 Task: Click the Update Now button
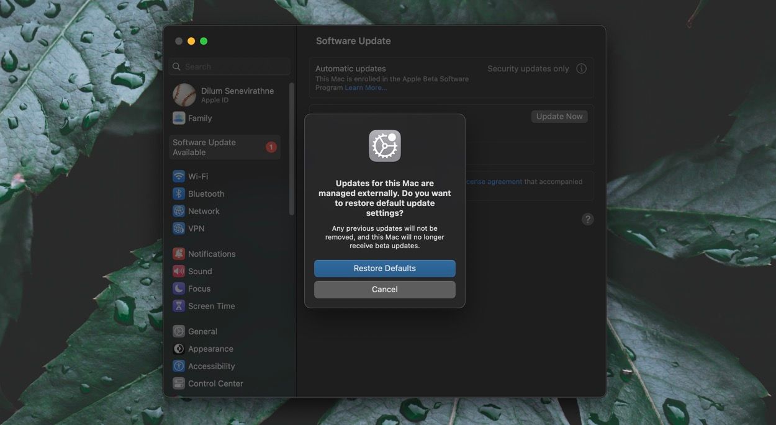[559, 117]
